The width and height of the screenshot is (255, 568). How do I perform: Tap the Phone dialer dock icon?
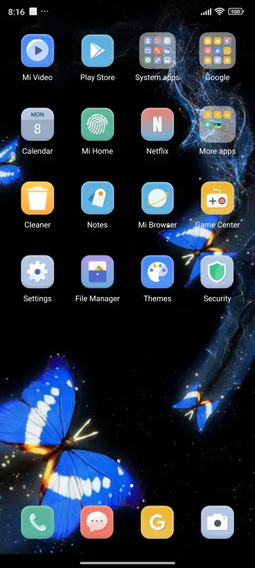(37, 522)
